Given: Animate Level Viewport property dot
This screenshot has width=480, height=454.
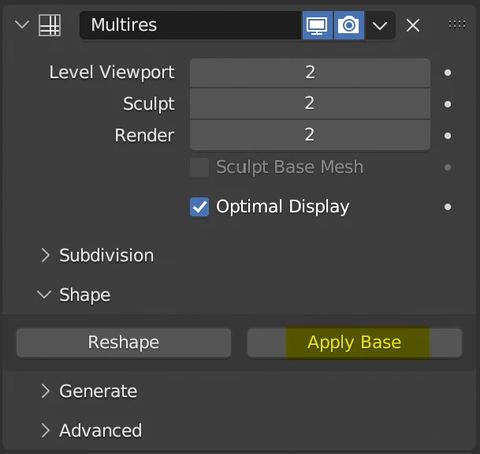Looking at the screenshot, I should coord(448,73).
